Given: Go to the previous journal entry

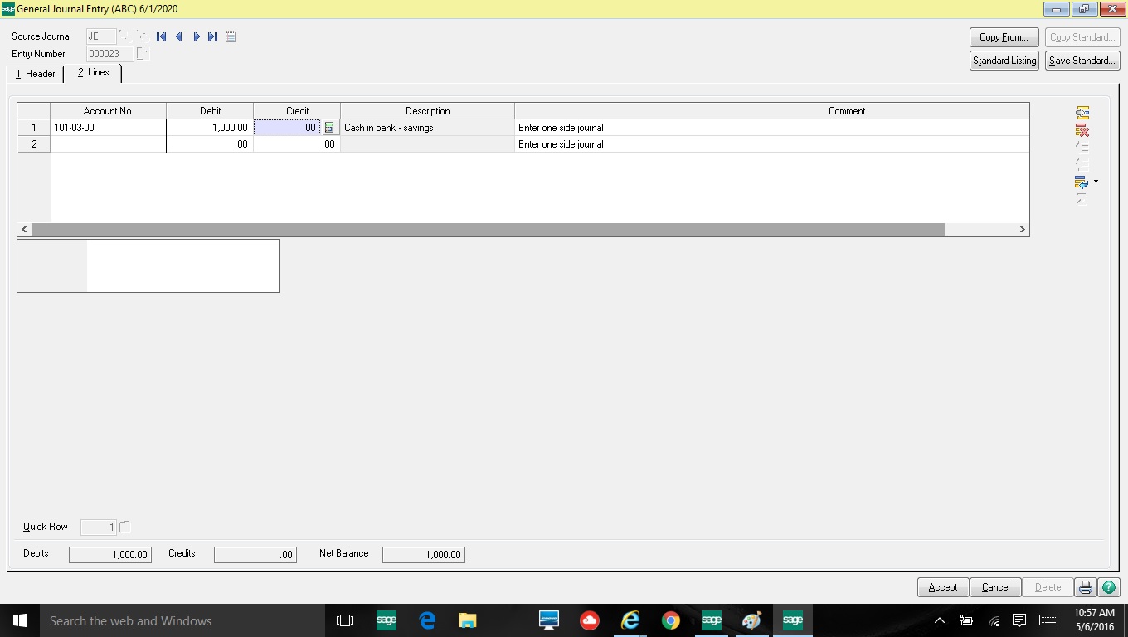Looking at the screenshot, I should coord(178,36).
